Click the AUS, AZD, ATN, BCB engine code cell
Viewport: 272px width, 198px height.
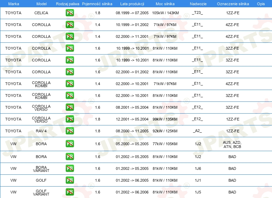(x=232, y=145)
